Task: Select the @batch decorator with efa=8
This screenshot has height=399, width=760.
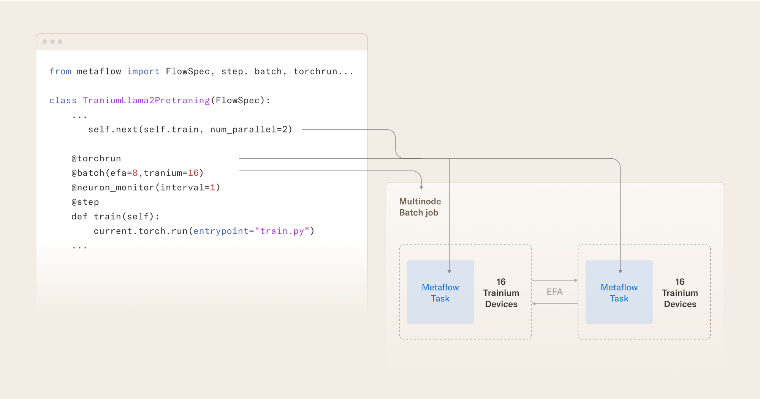Action: click(x=137, y=173)
